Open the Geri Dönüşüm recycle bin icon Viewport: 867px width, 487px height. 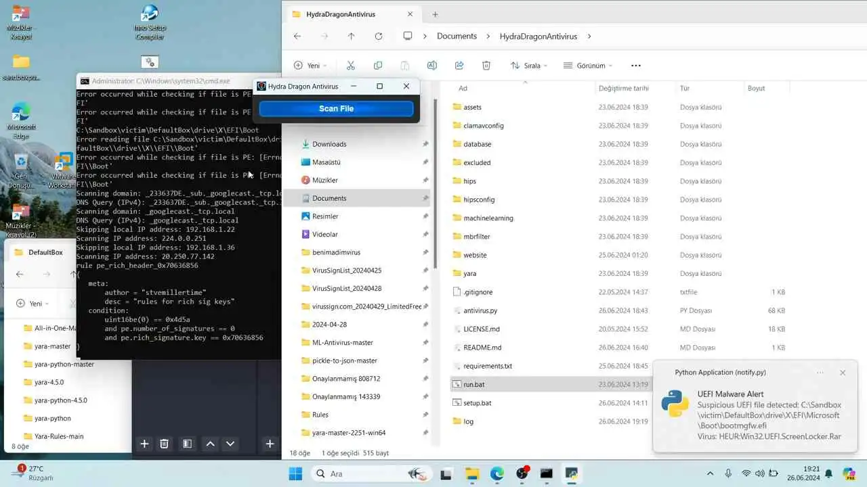tap(21, 170)
